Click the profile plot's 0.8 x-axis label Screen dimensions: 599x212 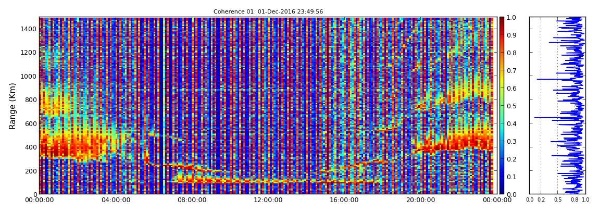(574, 200)
